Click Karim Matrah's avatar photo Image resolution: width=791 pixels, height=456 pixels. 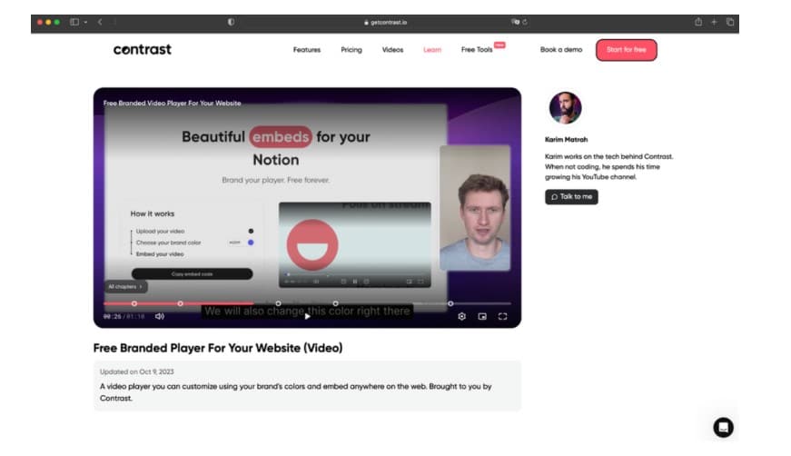click(x=565, y=107)
